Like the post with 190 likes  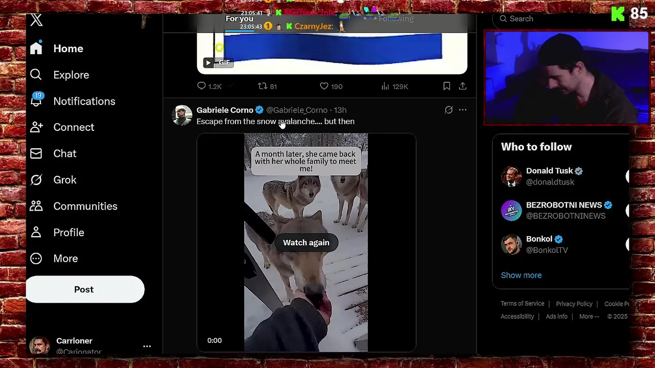tap(324, 86)
